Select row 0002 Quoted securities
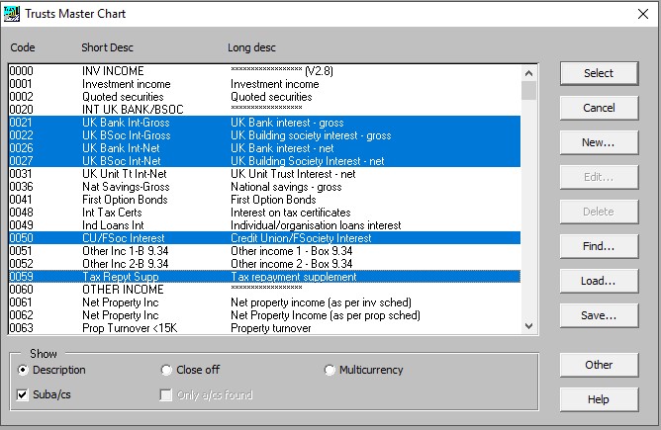This screenshot has height=430, width=661. click(x=265, y=97)
